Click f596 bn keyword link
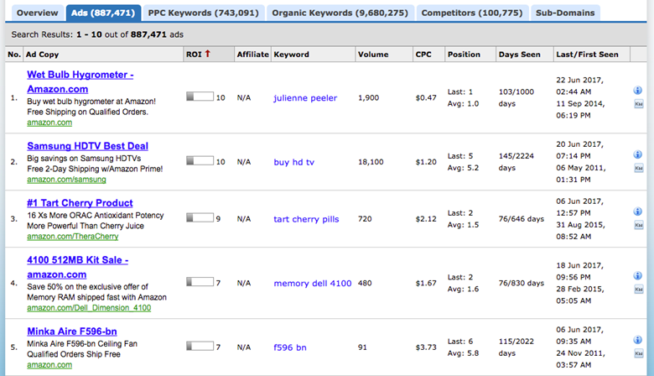The width and height of the screenshot is (654, 376). 290,347
